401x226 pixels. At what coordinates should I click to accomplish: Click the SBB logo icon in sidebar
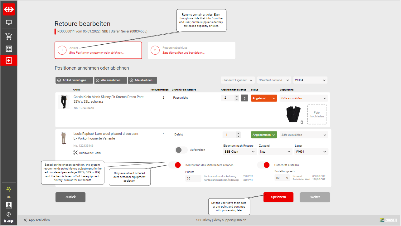coord(9,9)
